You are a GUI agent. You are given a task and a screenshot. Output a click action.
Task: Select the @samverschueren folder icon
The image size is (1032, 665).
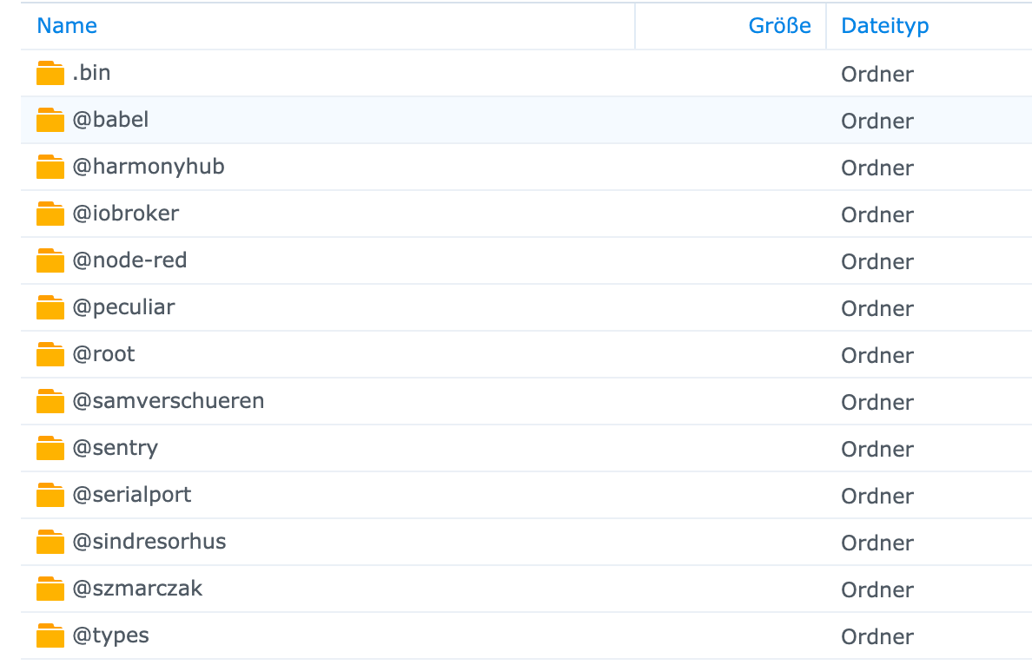(50, 401)
